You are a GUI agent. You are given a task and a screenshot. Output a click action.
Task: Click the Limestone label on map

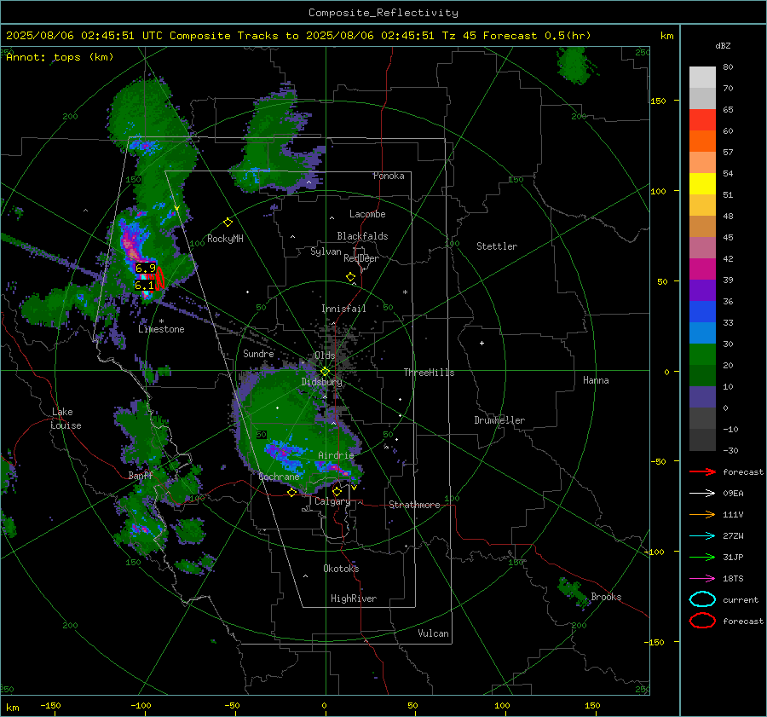[x=161, y=329]
